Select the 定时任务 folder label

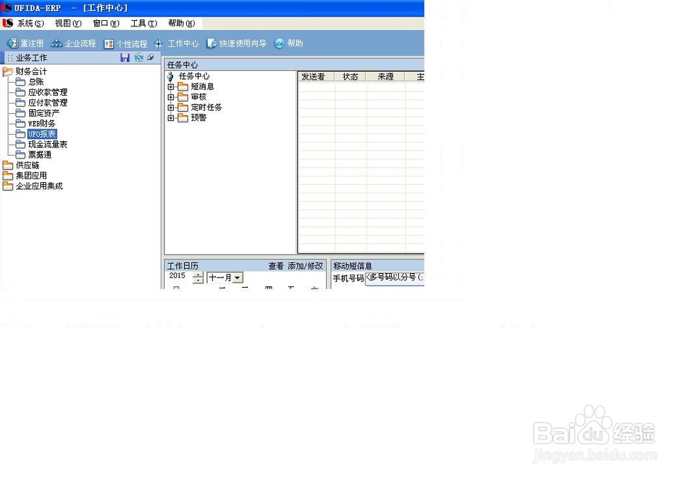point(206,107)
